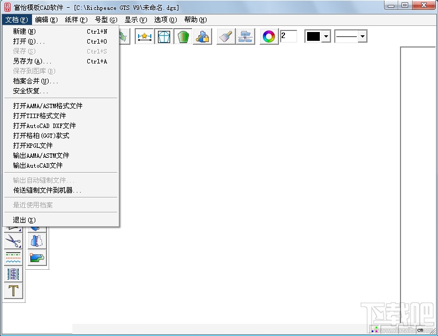Maximize the CAD window

[x=405, y=6]
